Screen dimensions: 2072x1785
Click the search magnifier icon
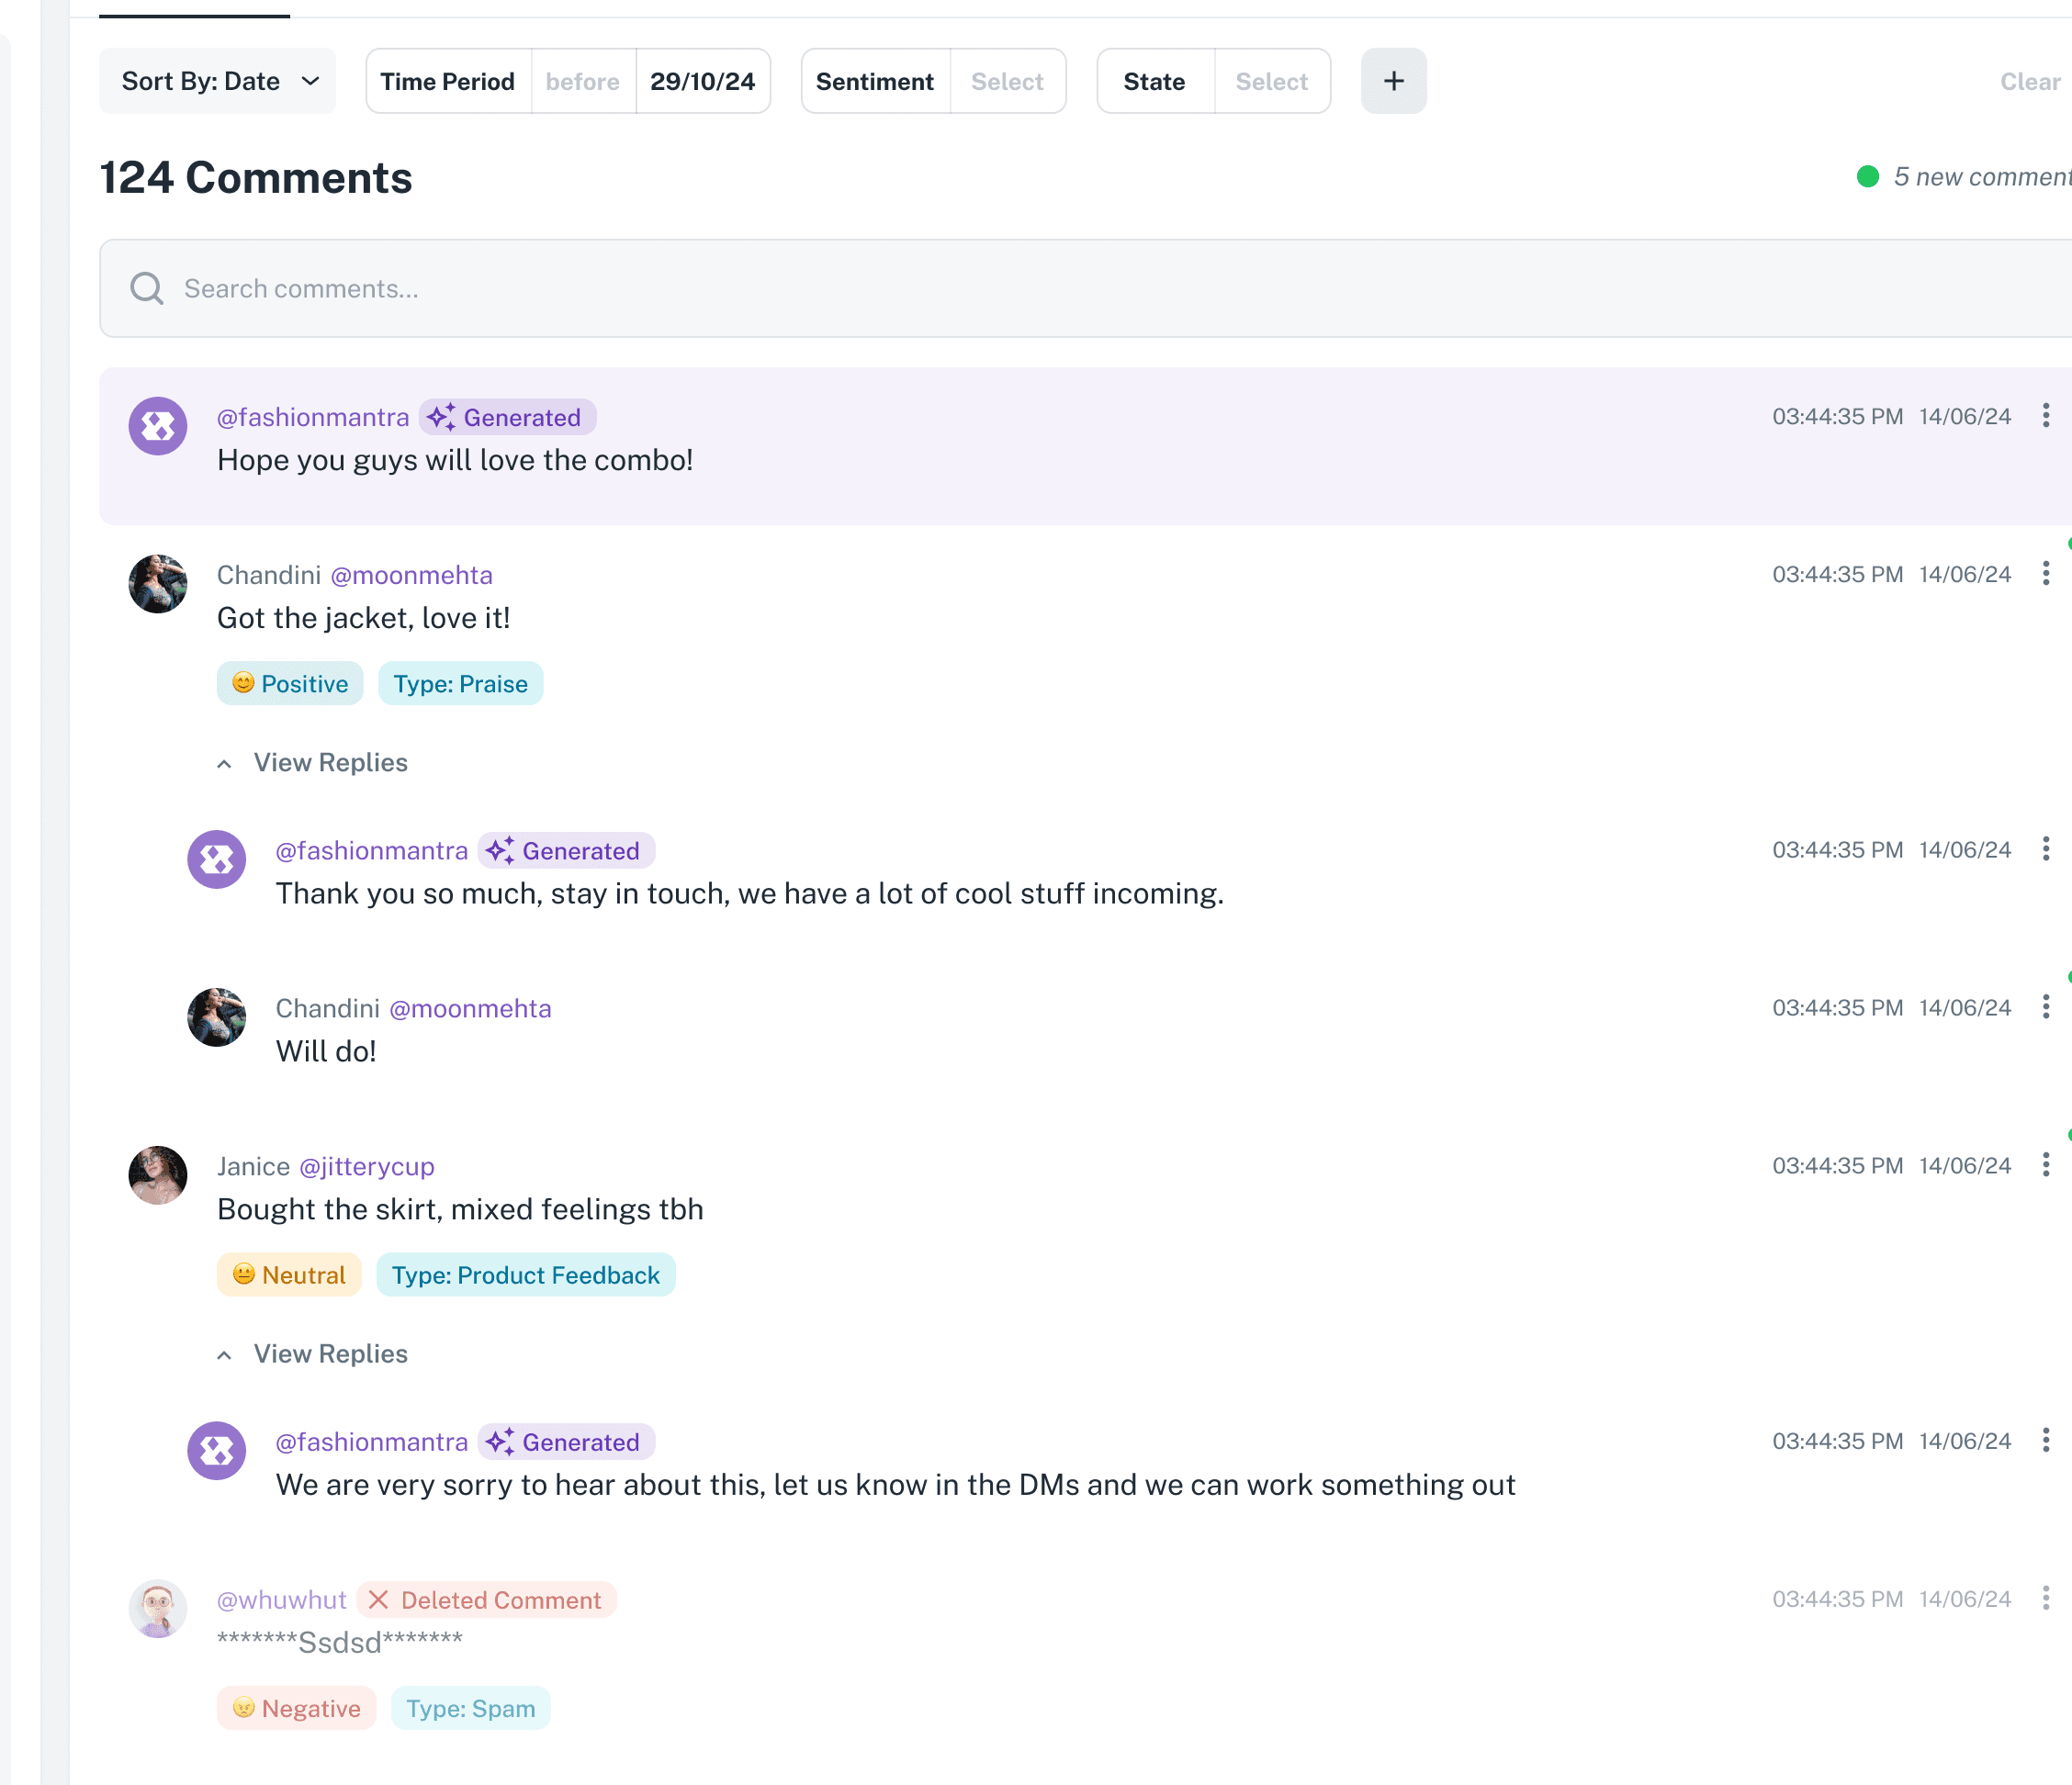pos(146,288)
